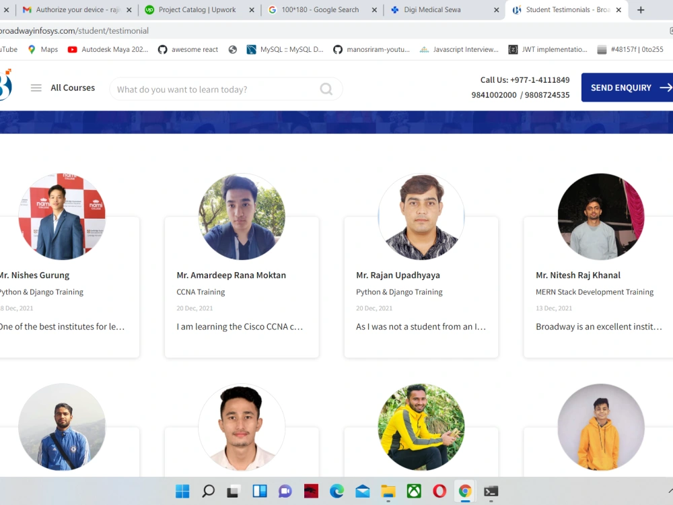
Task: Click the search magnifier icon in course search
Action: pyautogui.click(x=326, y=89)
